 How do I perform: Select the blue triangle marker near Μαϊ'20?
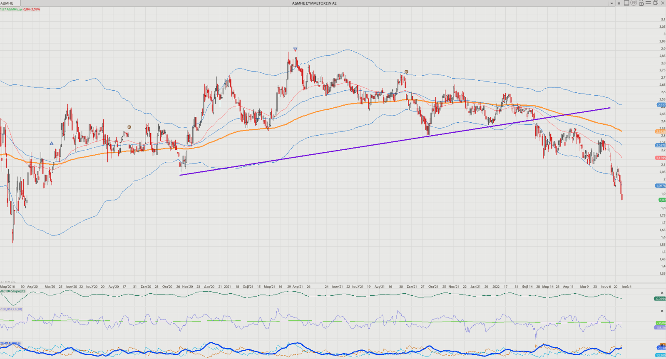[x=52, y=144]
